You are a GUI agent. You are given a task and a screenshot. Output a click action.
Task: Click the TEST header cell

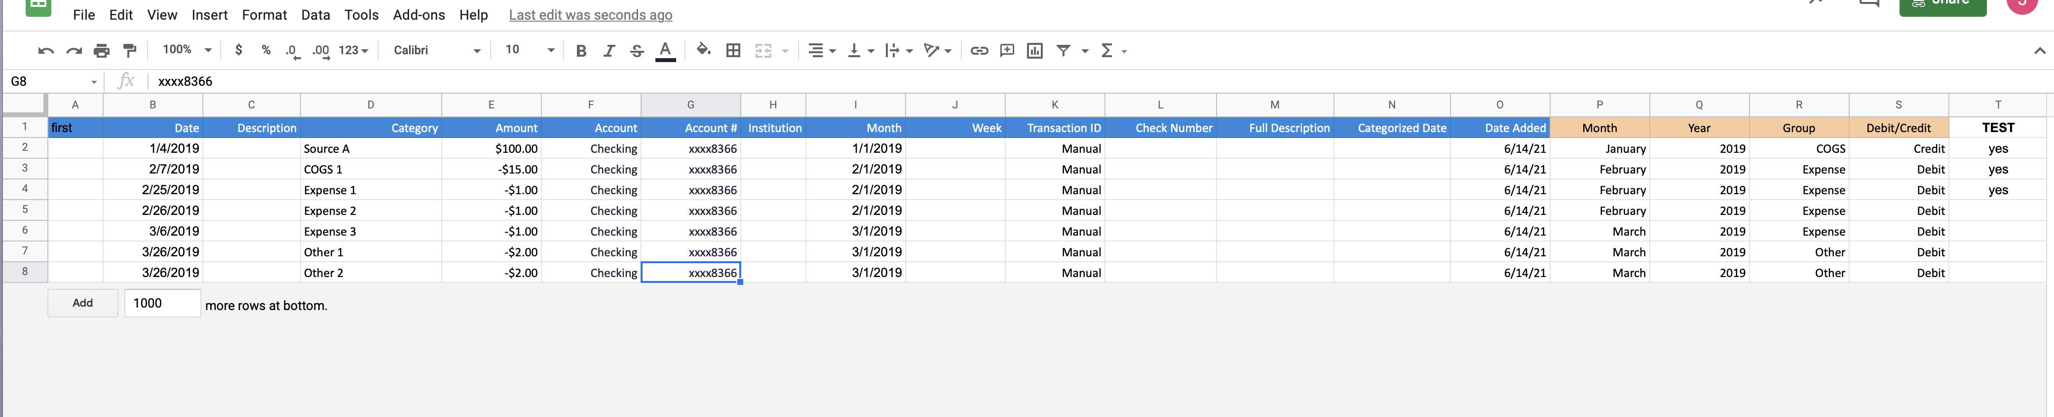(x=1997, y=127)
